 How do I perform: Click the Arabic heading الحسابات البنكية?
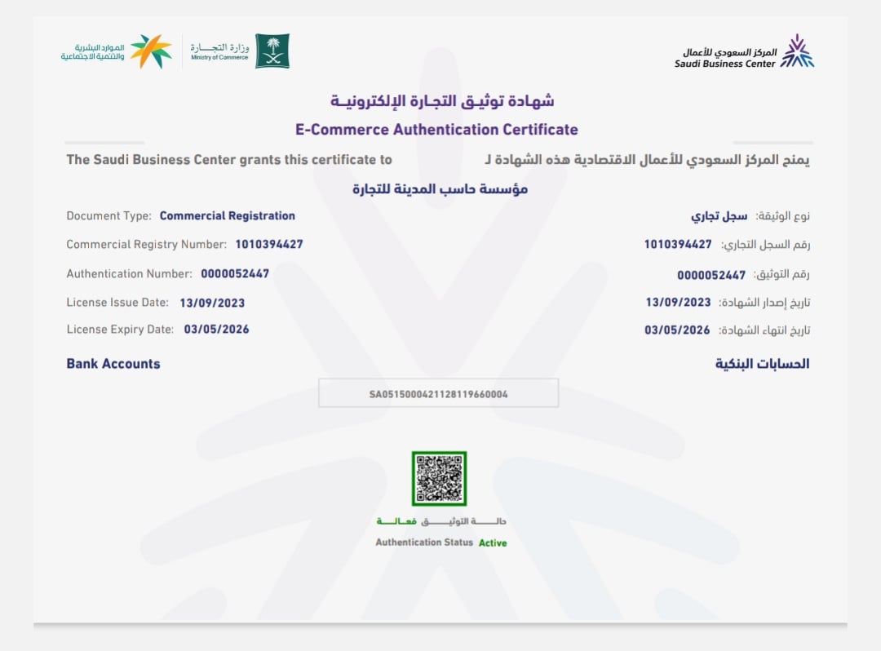[x=763, y=364]
